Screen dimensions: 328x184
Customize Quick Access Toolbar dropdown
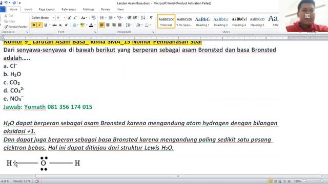(x=20, y=3)
